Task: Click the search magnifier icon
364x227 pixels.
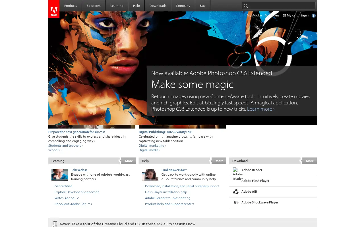Action: point(246,6)
